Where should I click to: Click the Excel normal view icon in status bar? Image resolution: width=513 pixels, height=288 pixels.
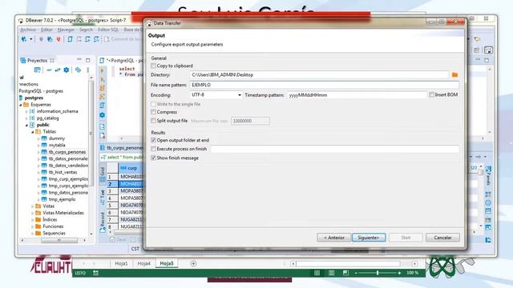317,273
